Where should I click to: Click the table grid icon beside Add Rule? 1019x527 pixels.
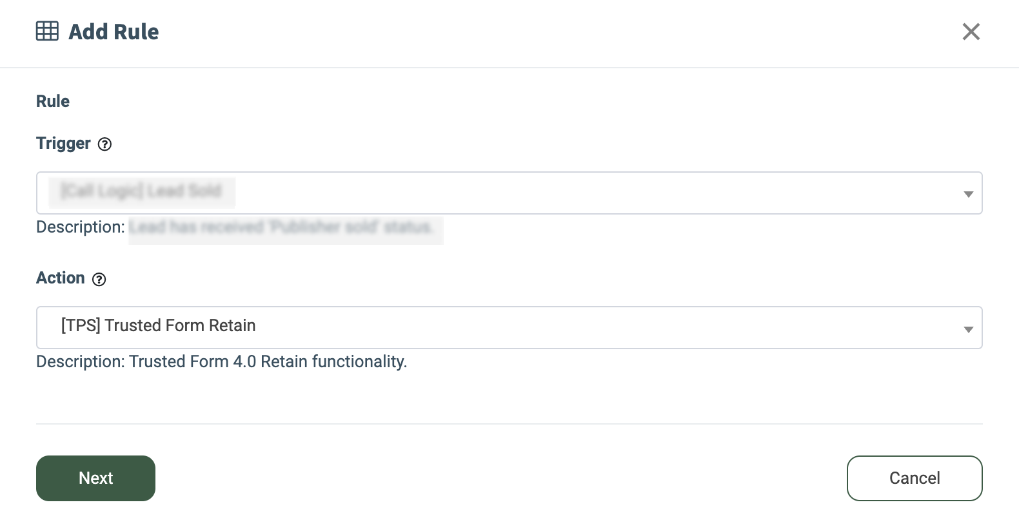tap(47, 31)
